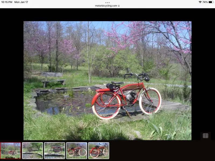
Task: Tap the three-dot multitasking icon
Action: pyautogui.click(x=107, y=2)
